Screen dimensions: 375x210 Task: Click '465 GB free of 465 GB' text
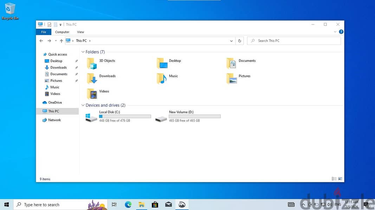[184, 121]
